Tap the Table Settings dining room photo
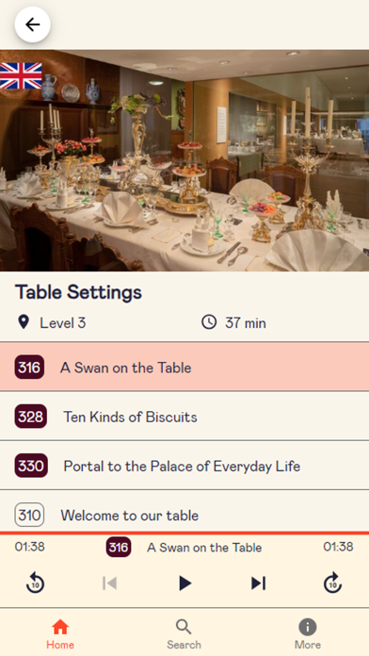 (x=184, y=160)
